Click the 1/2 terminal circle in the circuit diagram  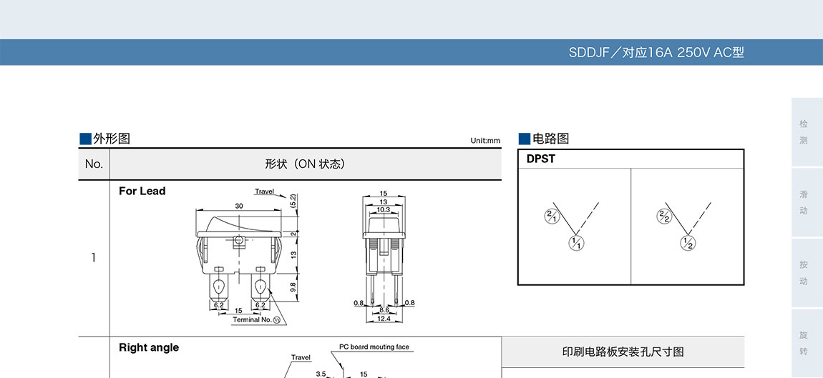coord(688,243)
